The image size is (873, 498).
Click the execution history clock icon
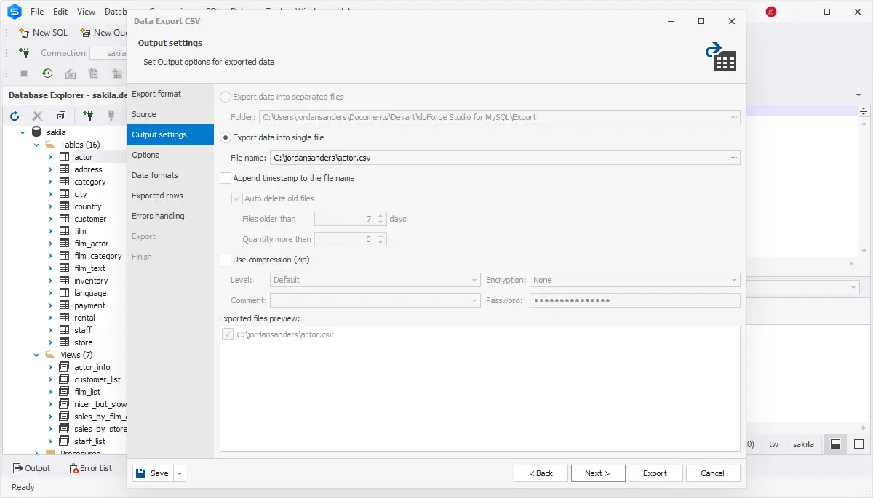(x=47, y=73)
